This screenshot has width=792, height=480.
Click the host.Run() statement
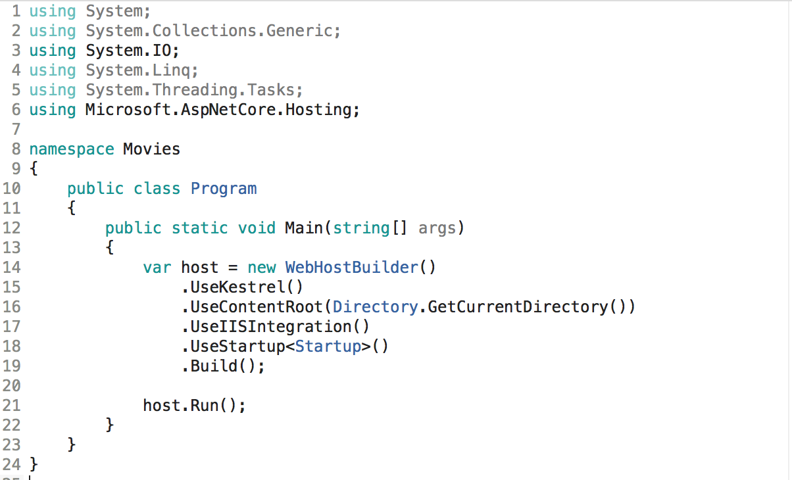[x=193, y=406]
